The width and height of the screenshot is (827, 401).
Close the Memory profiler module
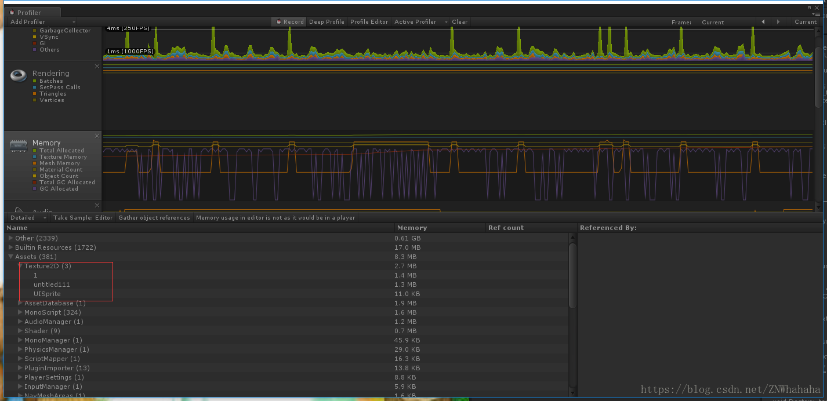click(x=97, y=136)
